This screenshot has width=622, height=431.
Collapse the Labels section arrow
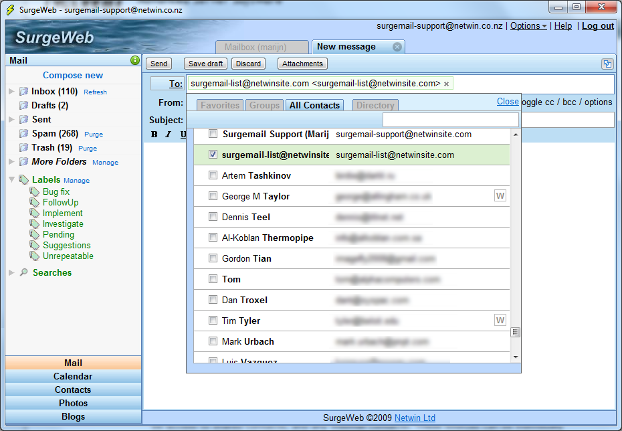[x=12, y=179]
